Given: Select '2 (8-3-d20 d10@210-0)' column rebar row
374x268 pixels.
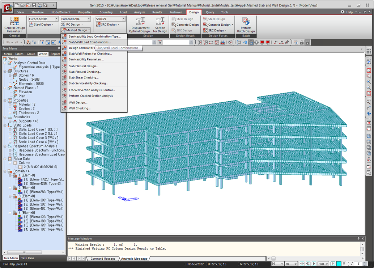Looking at the screenshot, I should pyautogui.click(x=41, y=167).
